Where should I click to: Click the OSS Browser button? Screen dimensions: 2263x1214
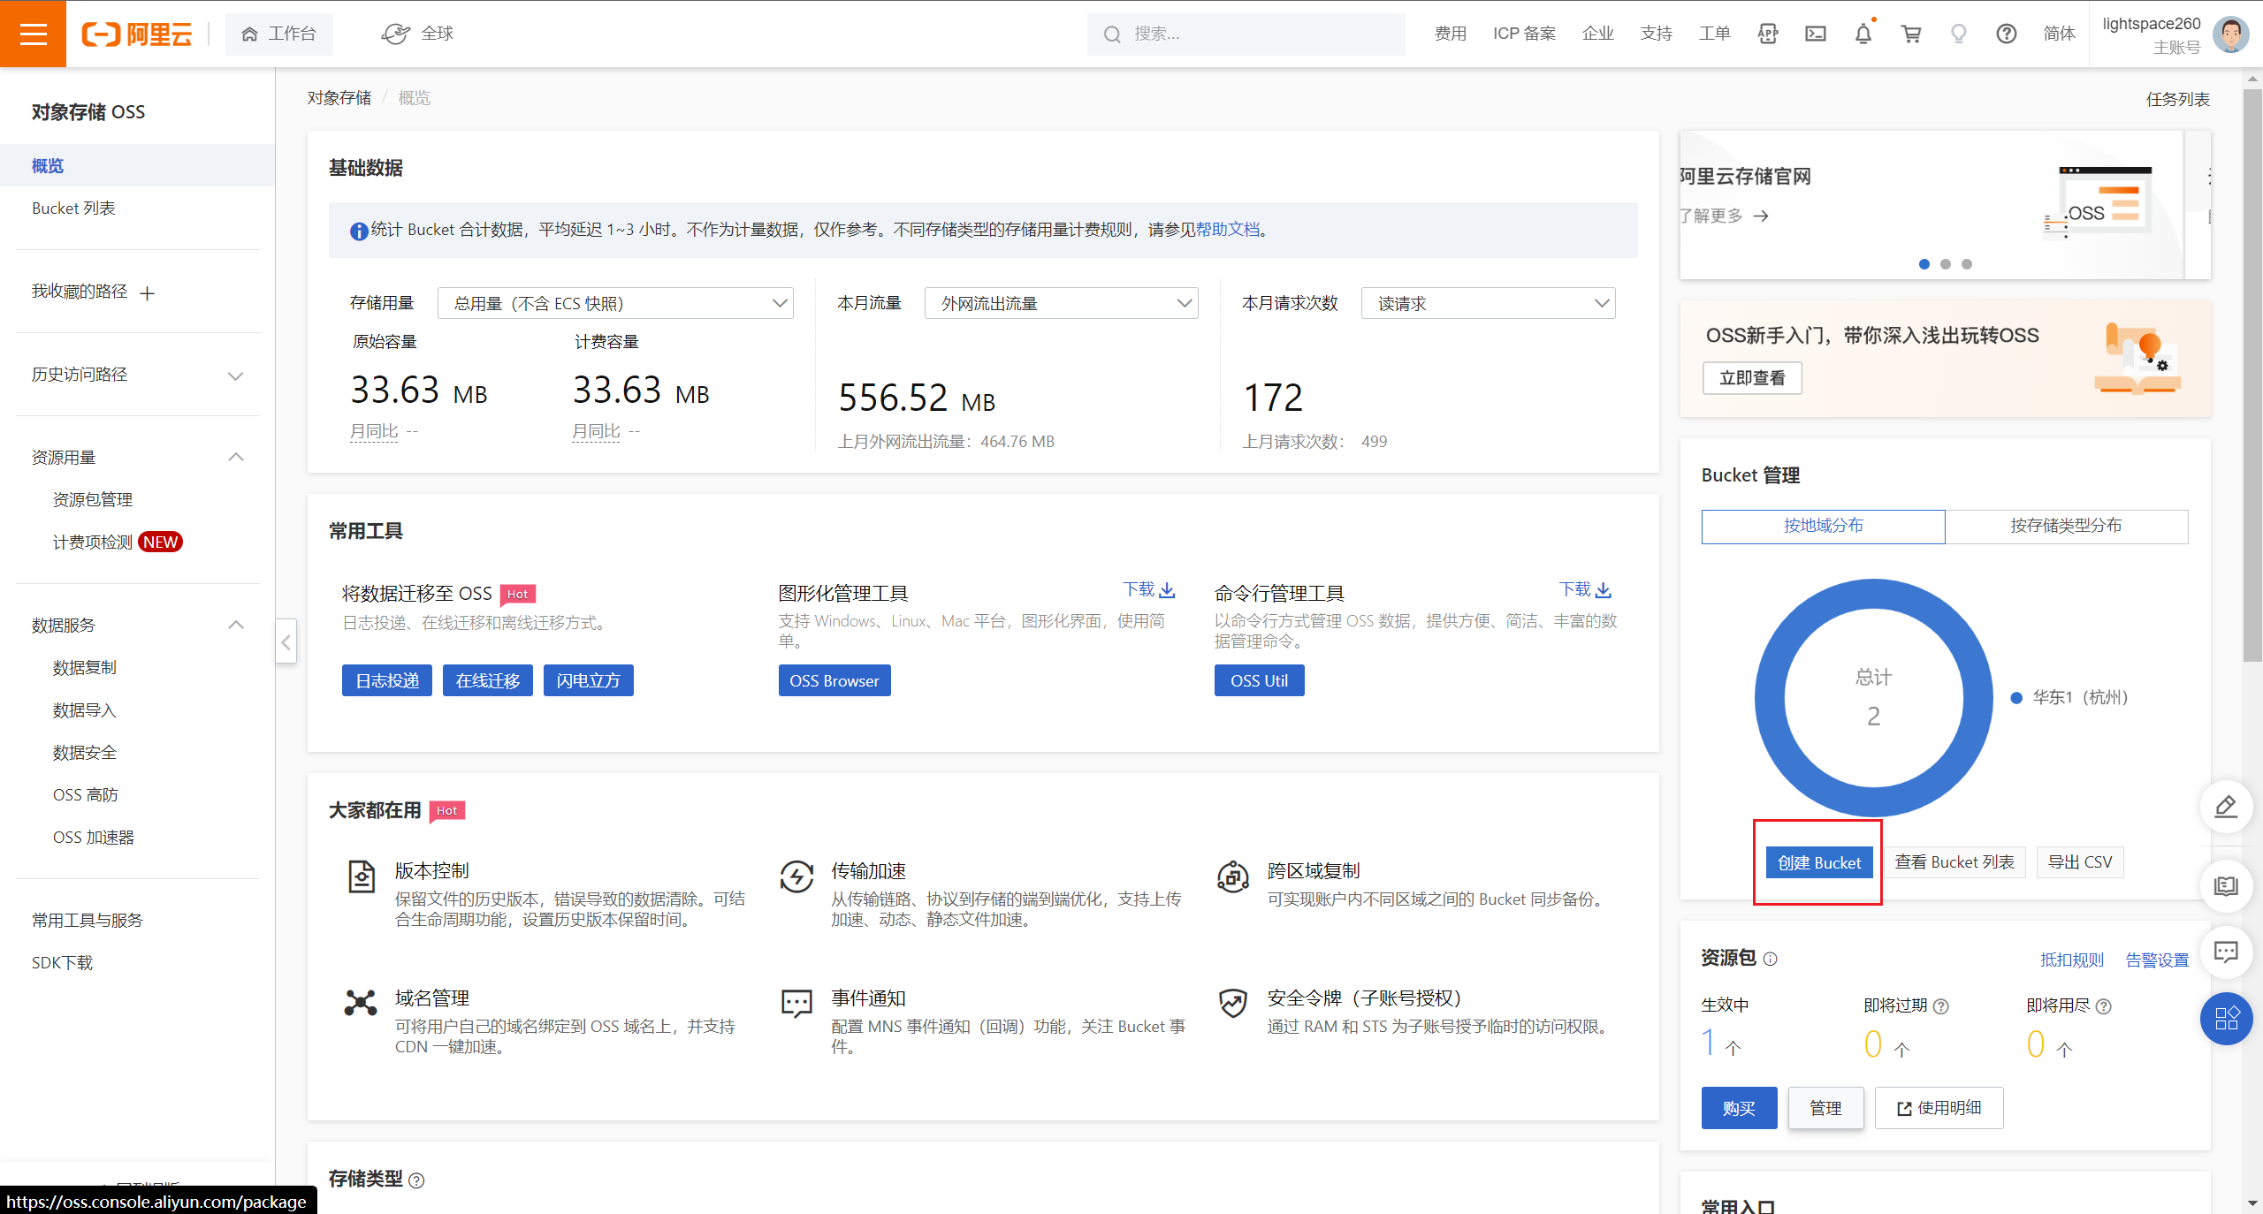pyautogui.click(x=834, y=680)
